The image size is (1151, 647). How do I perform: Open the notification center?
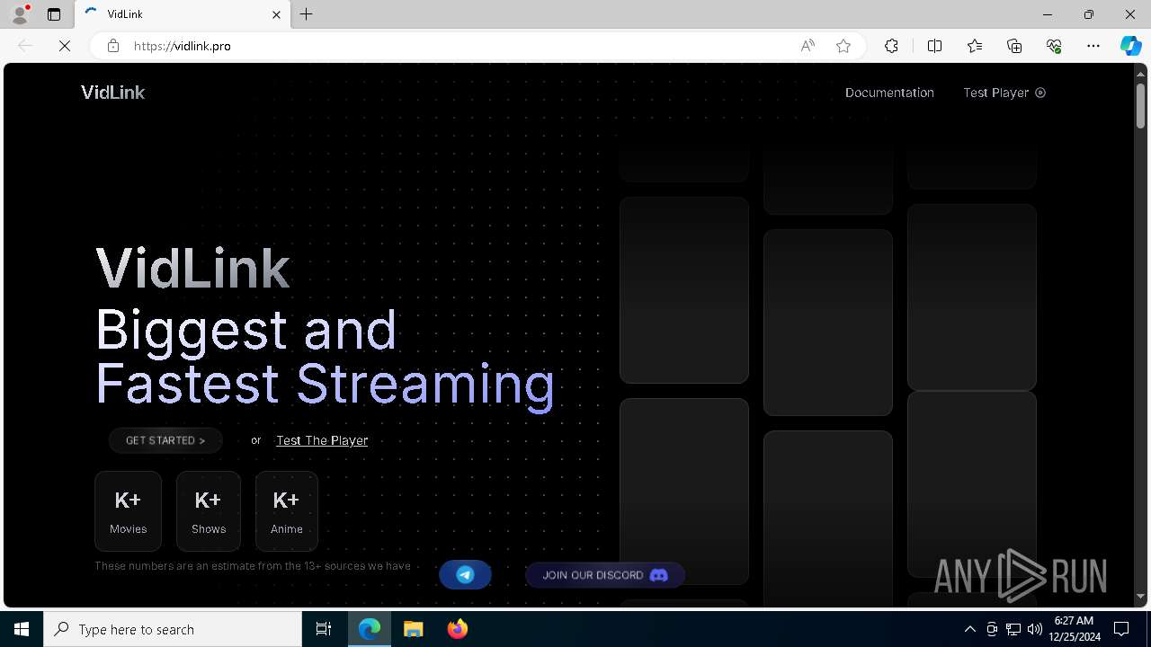click(x=1121, y=629)
